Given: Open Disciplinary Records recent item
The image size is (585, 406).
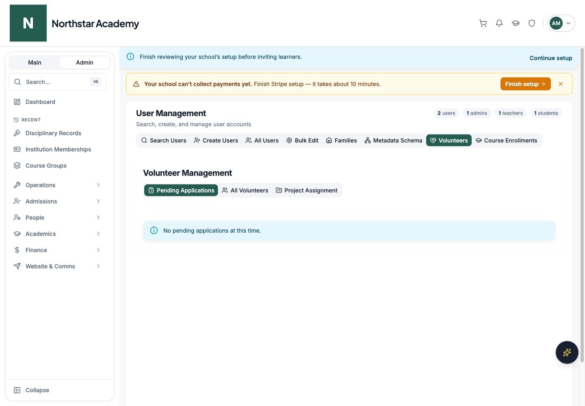Looking at the screenshot, I should click(57, 133).
